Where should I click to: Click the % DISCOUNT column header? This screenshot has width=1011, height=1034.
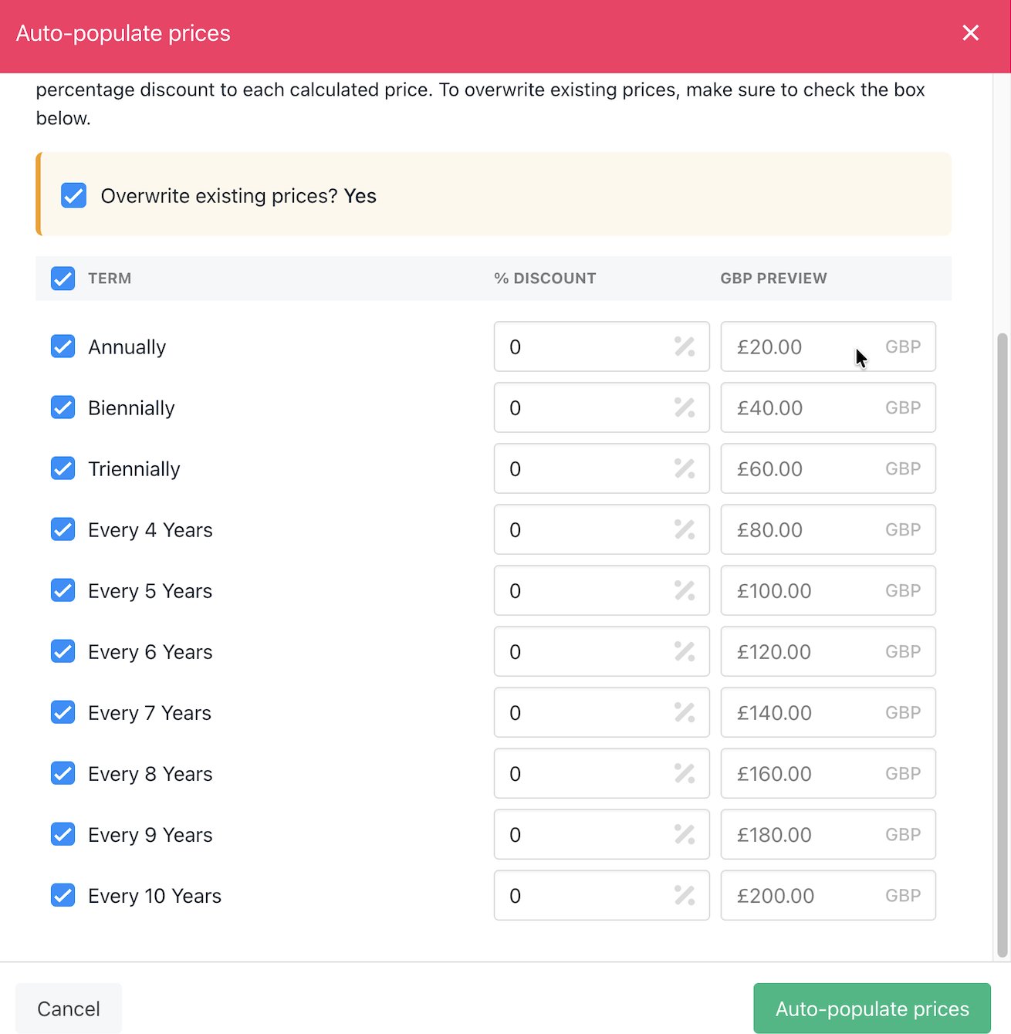point(545,279)
